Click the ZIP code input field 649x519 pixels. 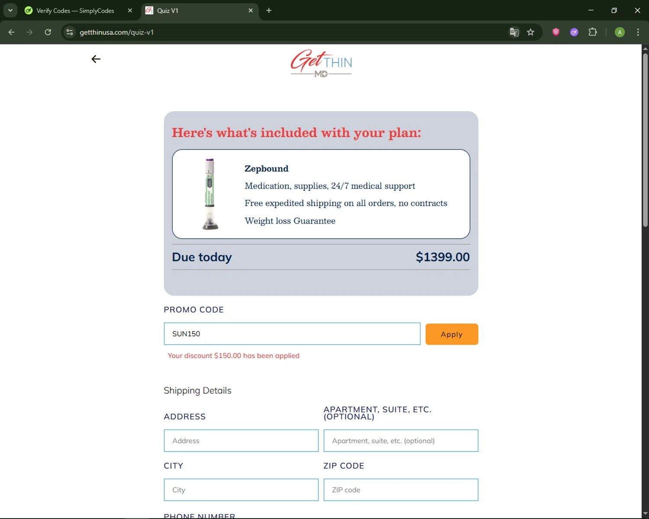click(401, 490)
